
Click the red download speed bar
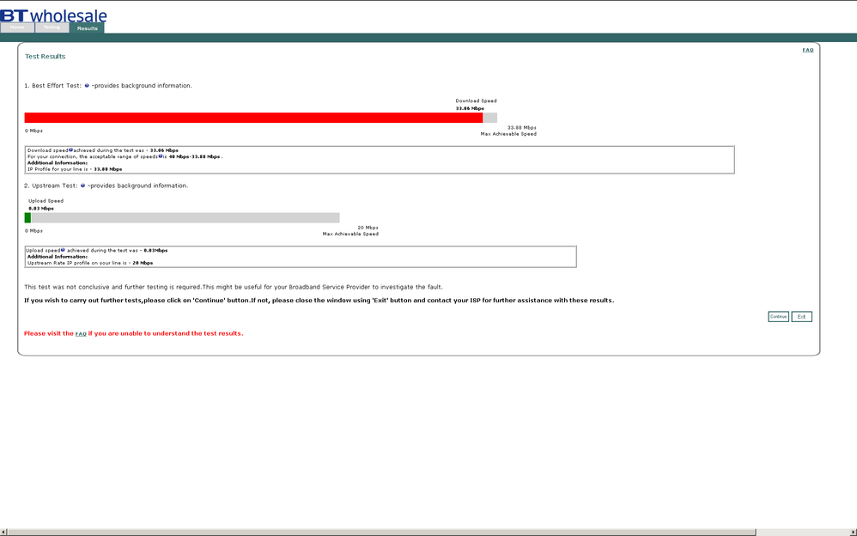pyautogui.click(x=253, y=118)
